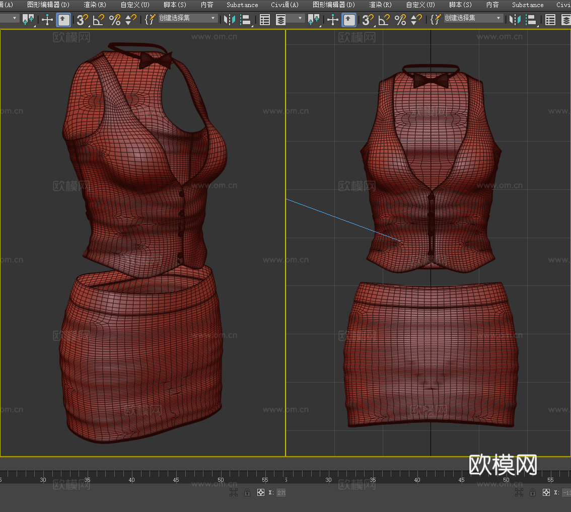Click frame 50 on left screenshot timeline
Viewport: 571px width, 512px height.
[x=221, y=480]
